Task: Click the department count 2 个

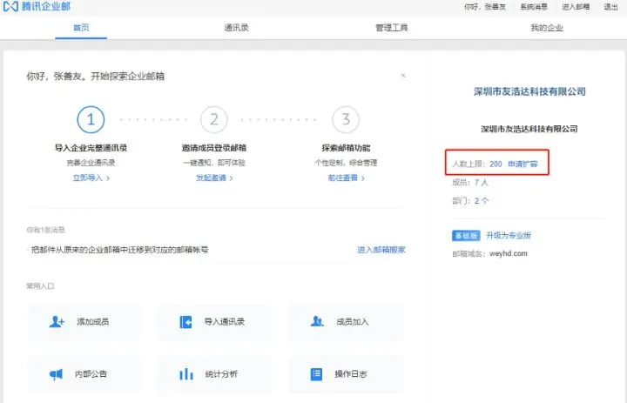Action: (481, 201)
